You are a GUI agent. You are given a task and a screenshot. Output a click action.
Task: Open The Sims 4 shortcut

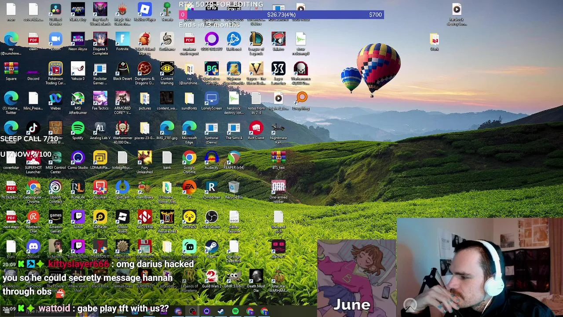234,130
